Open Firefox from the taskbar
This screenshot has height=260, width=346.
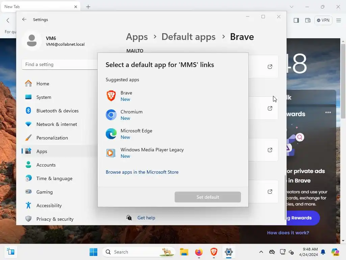(199, 252)
